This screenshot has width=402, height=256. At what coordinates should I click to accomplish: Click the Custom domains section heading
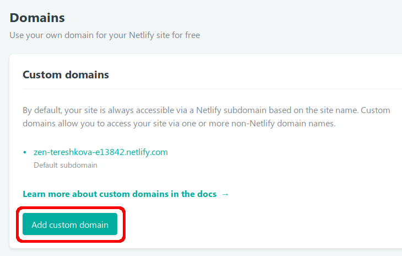(66, 74)
